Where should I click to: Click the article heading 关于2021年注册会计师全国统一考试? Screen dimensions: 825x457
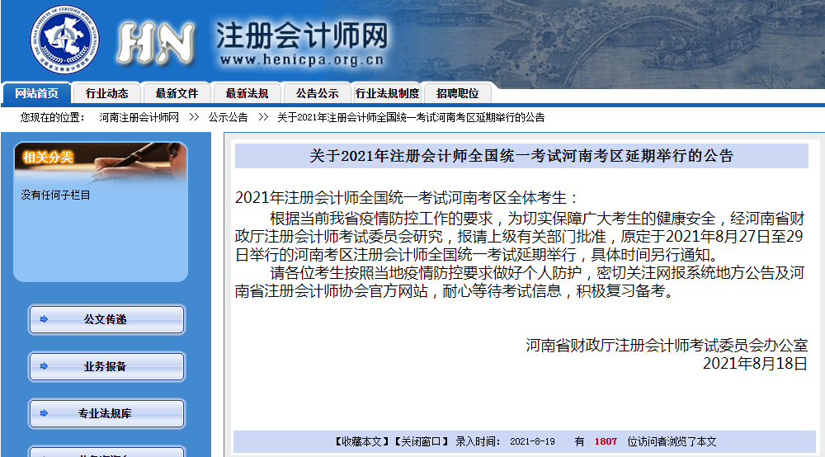[x=521, y=156]
